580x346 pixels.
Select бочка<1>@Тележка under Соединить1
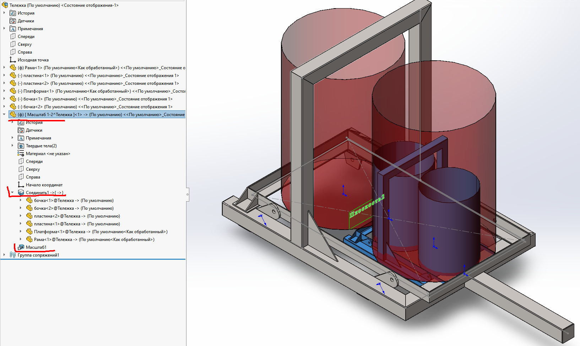click(x=74, y=201)
